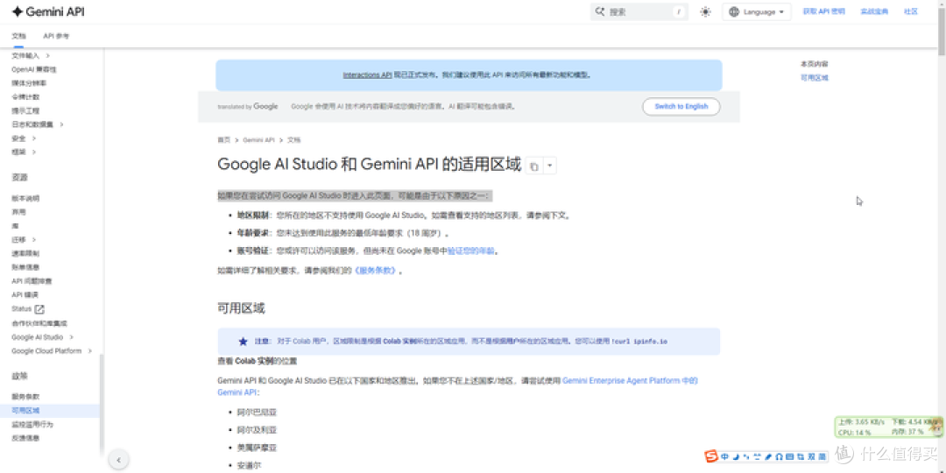Click the copy page icon beside the title
The height and width of the screenshot is (473, 946).
(534, 166)
